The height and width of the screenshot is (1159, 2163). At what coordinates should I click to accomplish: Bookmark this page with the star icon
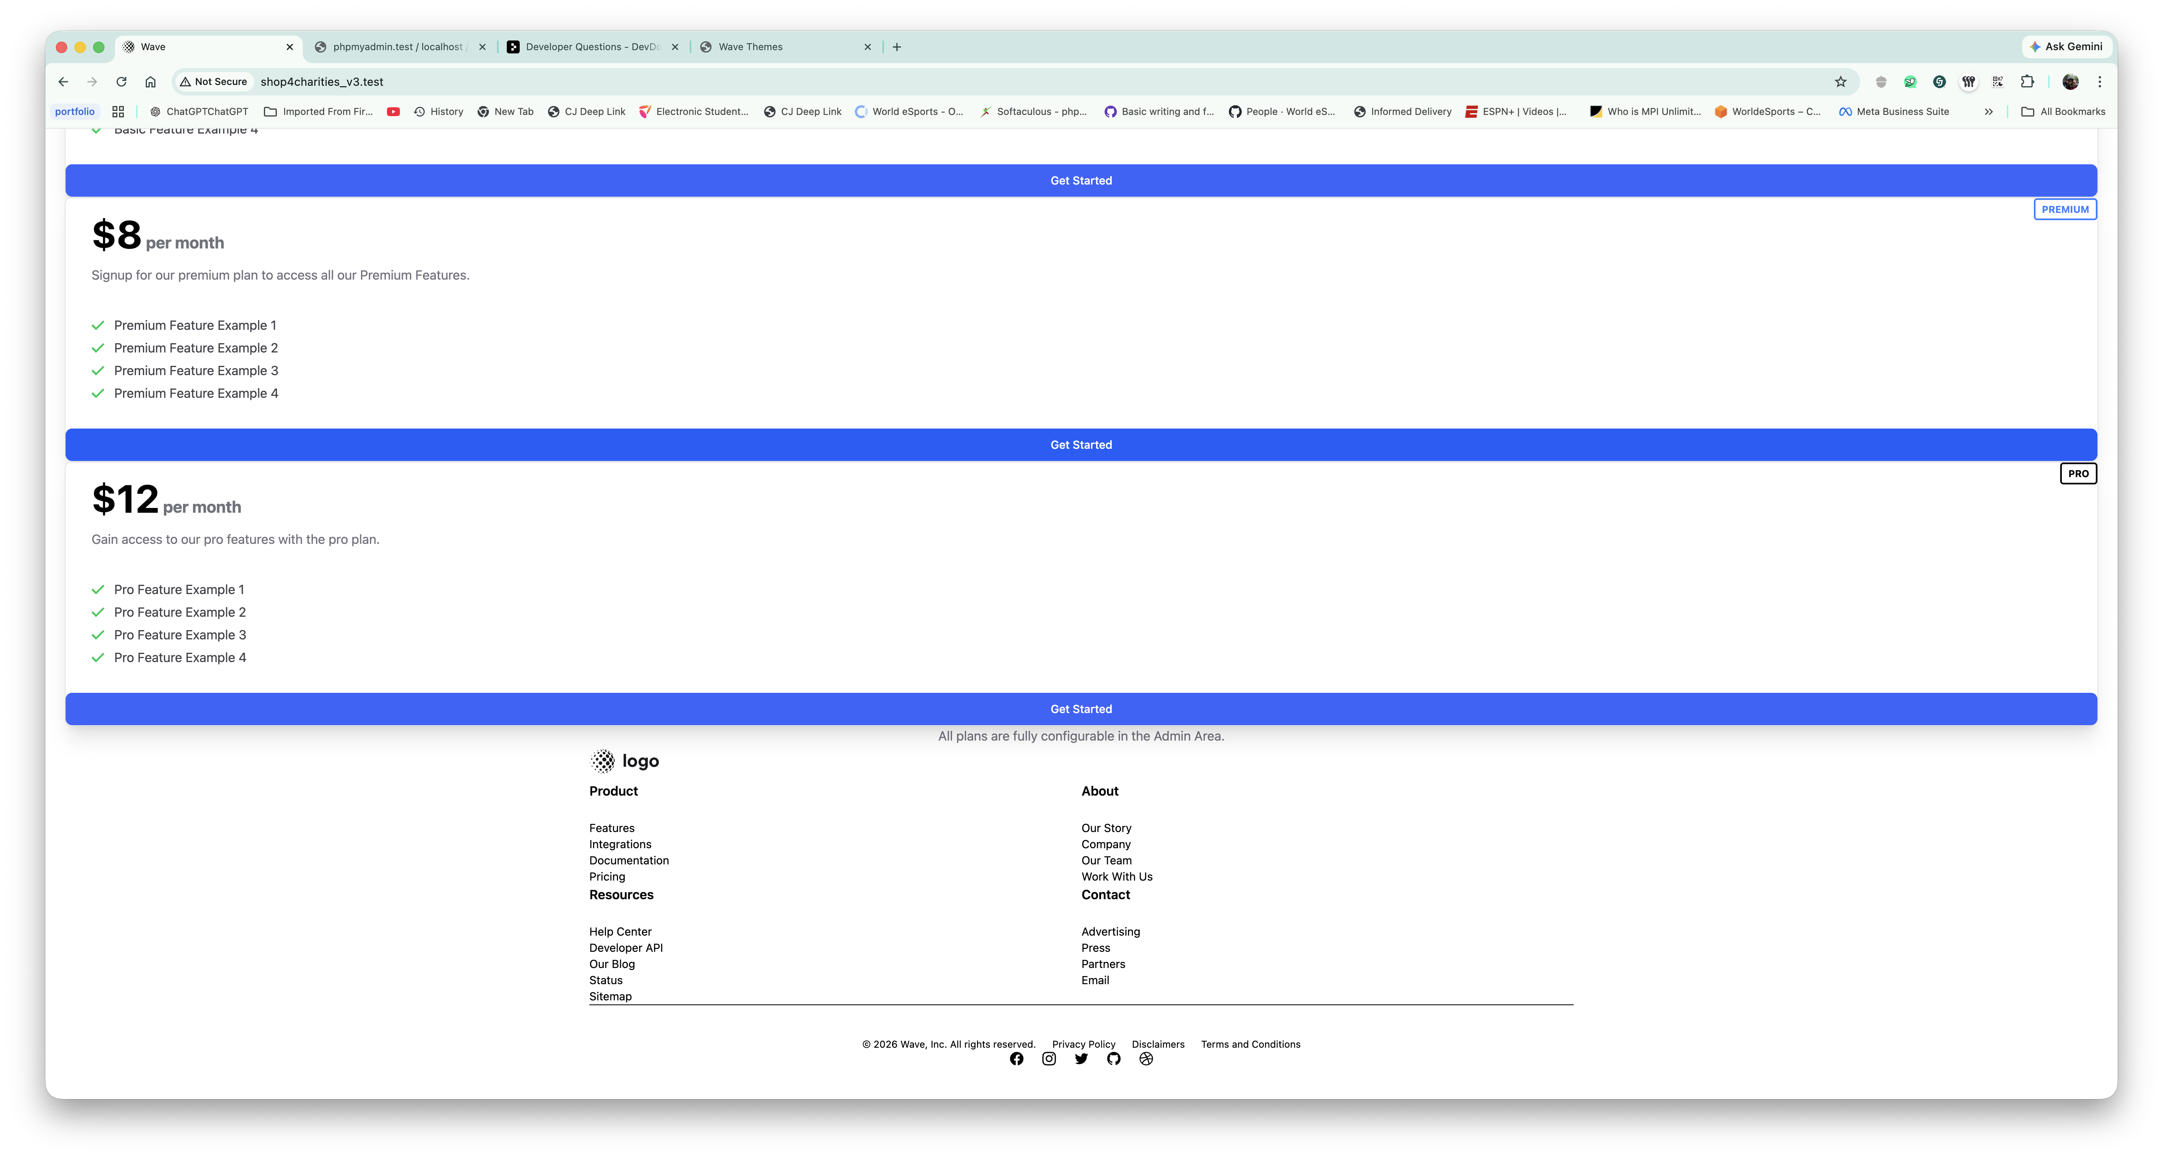pyautogui.click(x=1840, y=81)
